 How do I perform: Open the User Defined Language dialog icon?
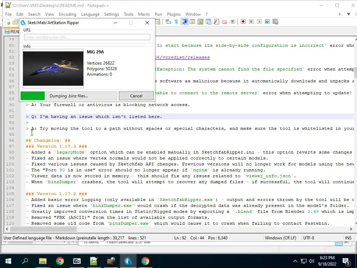[192, 22]
